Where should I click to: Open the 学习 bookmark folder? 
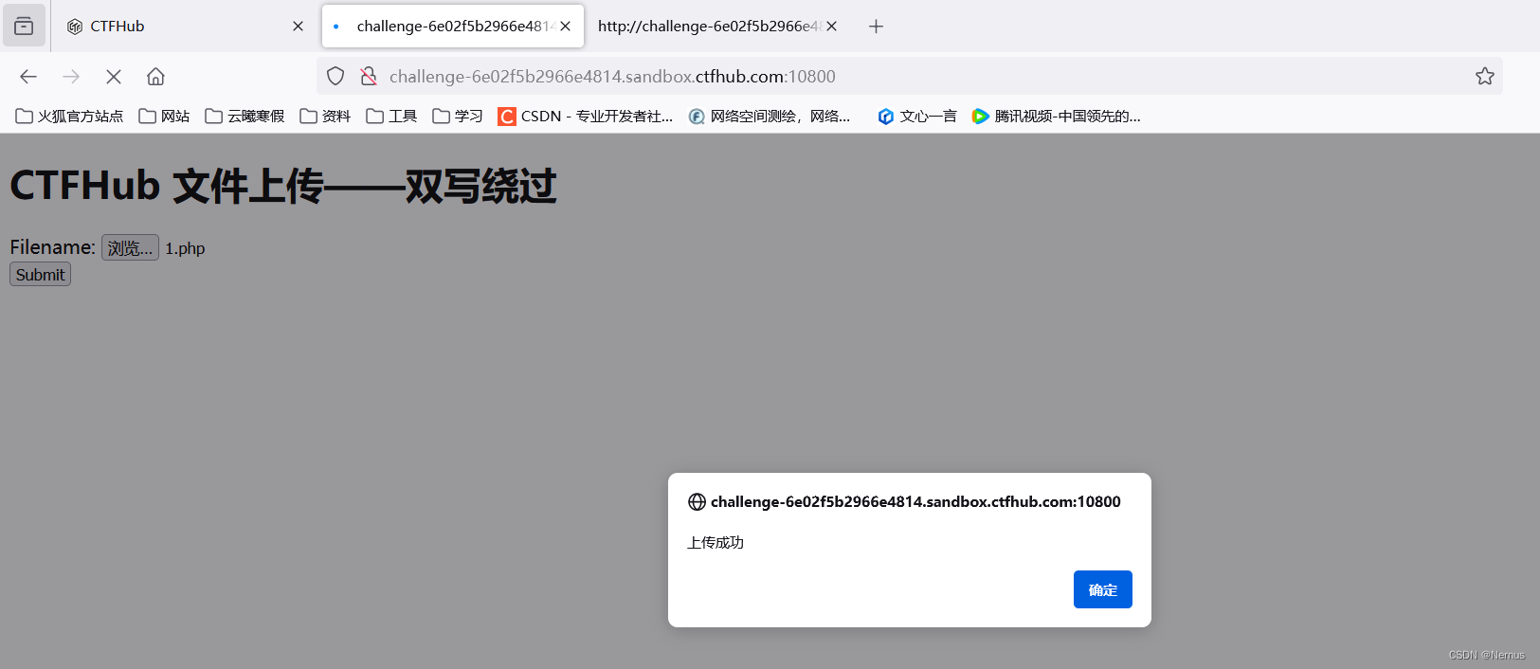pyautogui.click(x=458, y=117)
